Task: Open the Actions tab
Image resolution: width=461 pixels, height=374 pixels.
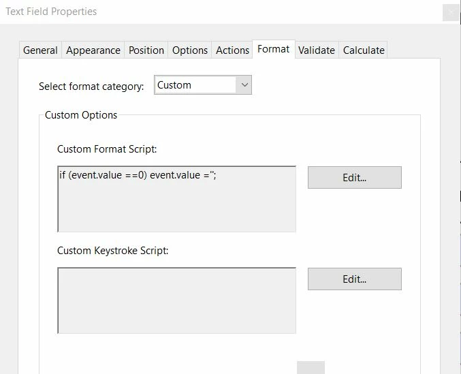Action: coord(232,50)
